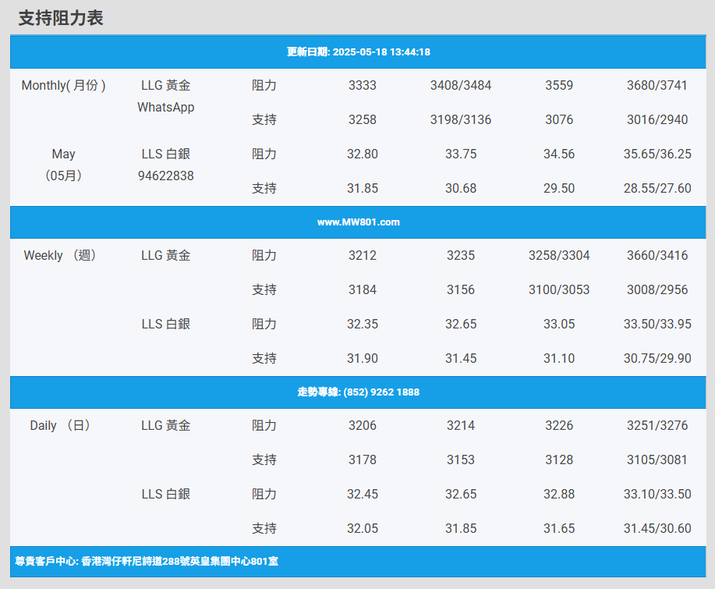This screenshot has height=589, width=715.
Task: Click the value 3105/3081
Action: point(657,459)
